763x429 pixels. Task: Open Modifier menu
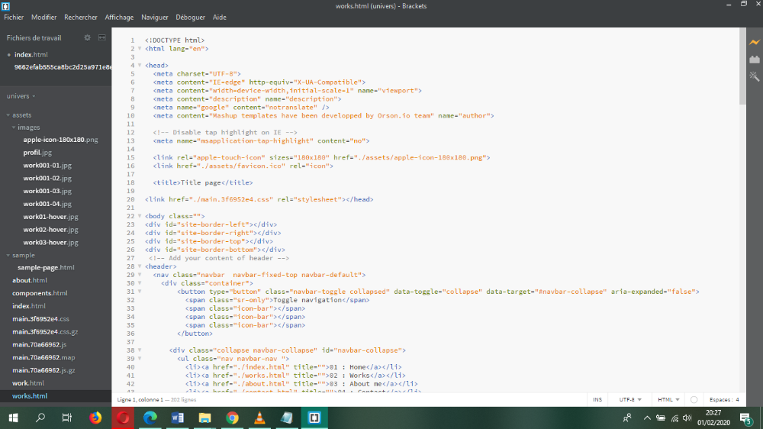click(x=43, y=17)
